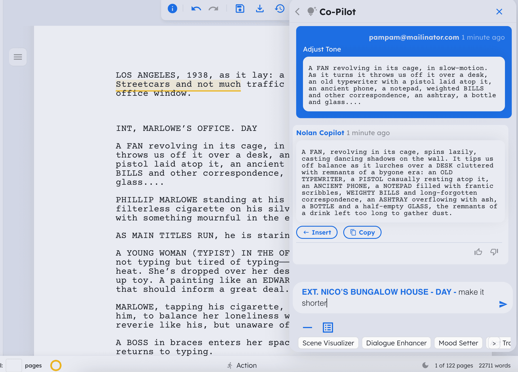The height and width of the screenshot is (372, 518).
Task: Rate the response with thumbs down
Action: click(x=494, y=252)
